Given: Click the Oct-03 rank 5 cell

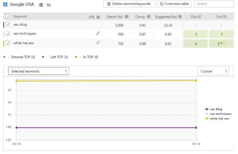Looking at the screenshot, I should pyautogui.click(x=221, y=44).
